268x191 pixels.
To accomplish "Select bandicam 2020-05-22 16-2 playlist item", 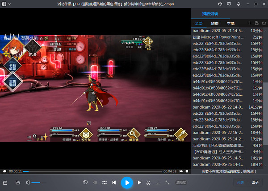I will (227, 133).
